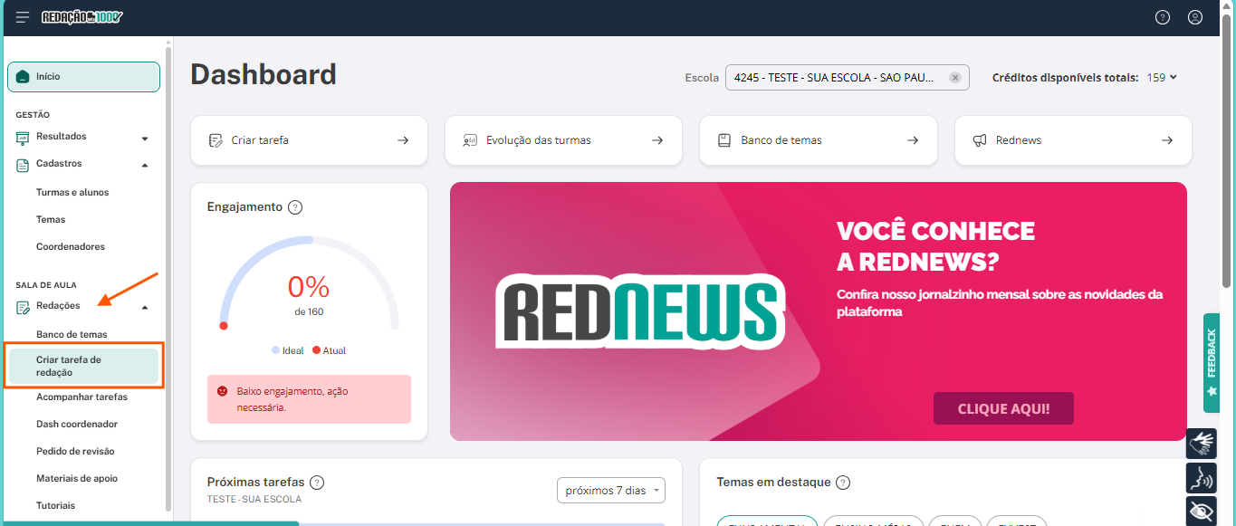This screenshot has width=1236, height=526.
Task: Click 'Baixo engajamento, ação necessária.' alert
Action: click(x=309, y=399)
